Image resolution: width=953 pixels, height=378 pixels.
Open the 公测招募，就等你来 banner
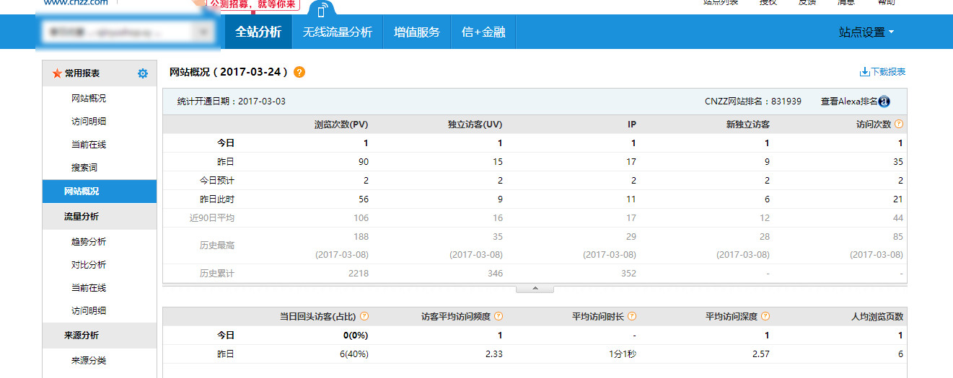pos(252,4)
